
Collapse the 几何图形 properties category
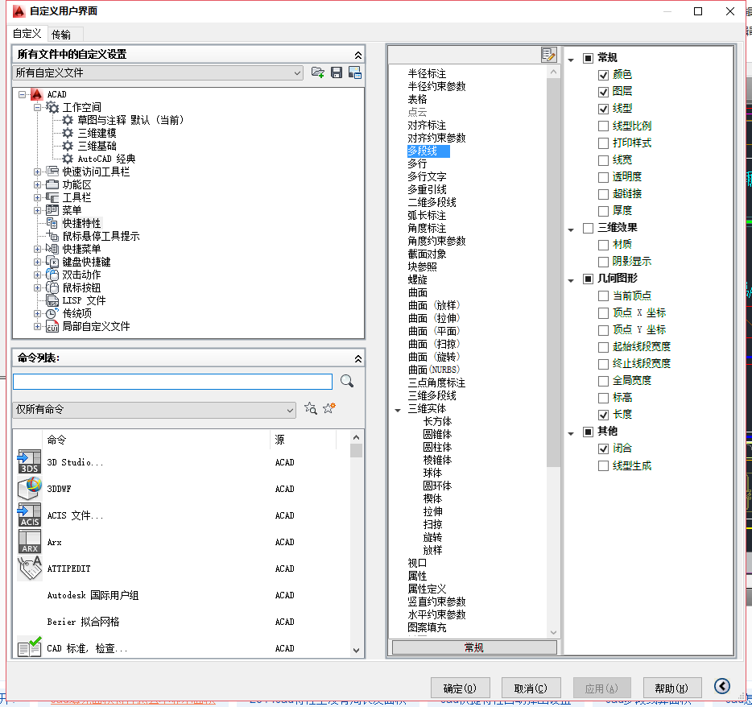click(571, 280)
